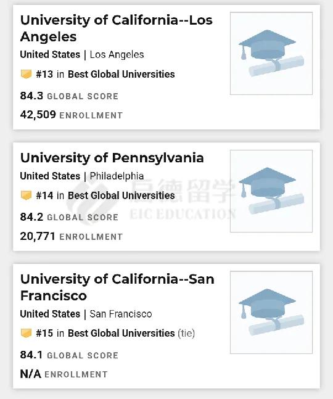Click the gold badge icon beside #14
The height and width of the screenshot is (399, 333).
(x=26, y=195)
